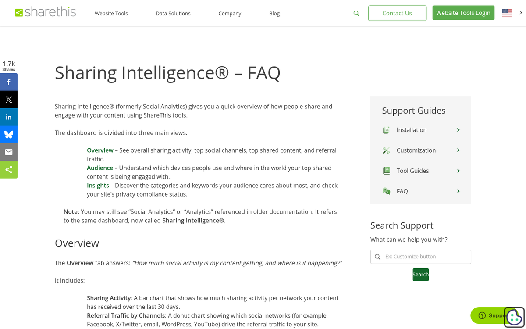Share page on X (Twitter)
The image size is (526, 329).
coord(9,100)
